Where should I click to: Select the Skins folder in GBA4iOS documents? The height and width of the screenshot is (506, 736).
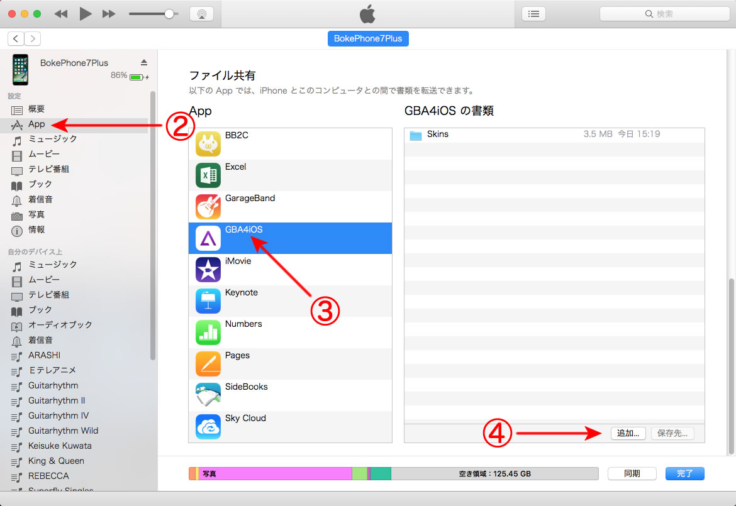tap(554, 135)
